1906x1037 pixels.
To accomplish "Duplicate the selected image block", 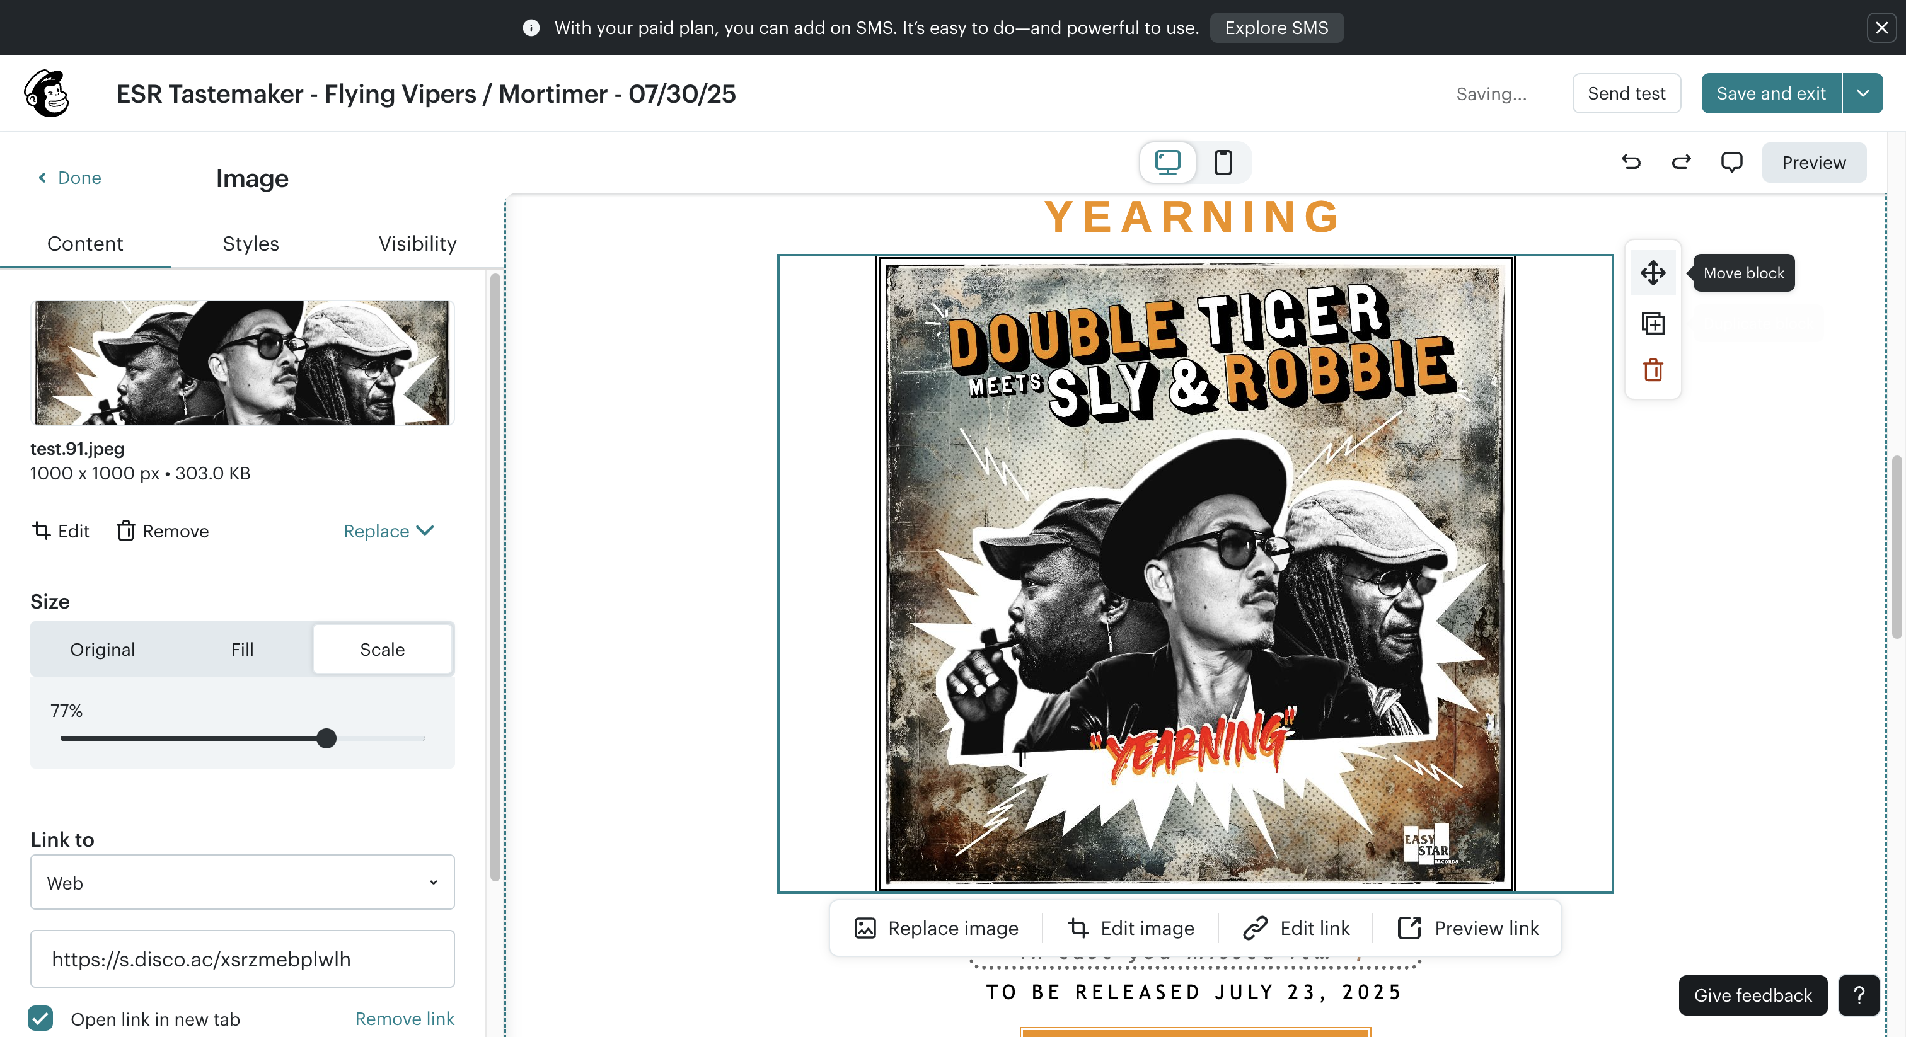I will 1653,323.
